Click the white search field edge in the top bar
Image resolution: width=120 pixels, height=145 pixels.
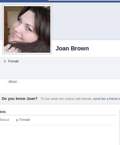(x=84, y=0)
